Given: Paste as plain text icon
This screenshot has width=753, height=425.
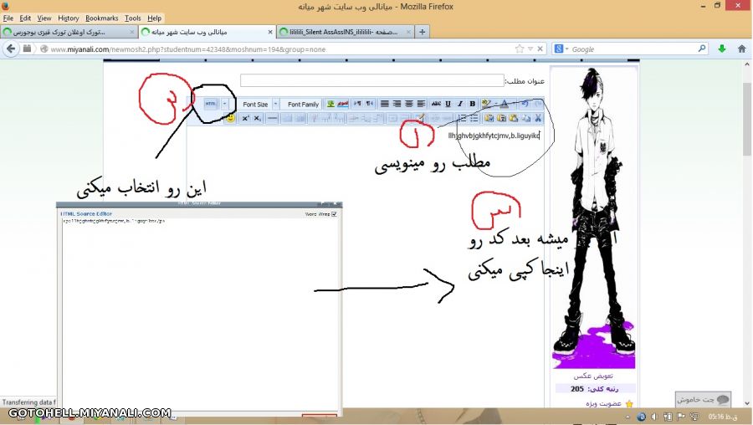Looking at the screenshot, I should [501, 118].
